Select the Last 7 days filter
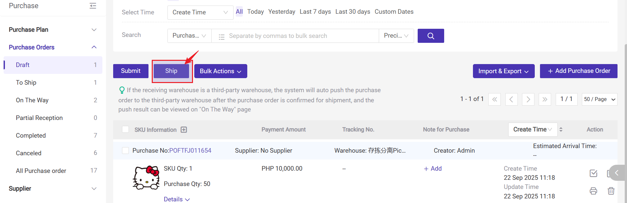The height and width of the screenshot is (203, 627). pyautogui.click(x=315, y=12)
